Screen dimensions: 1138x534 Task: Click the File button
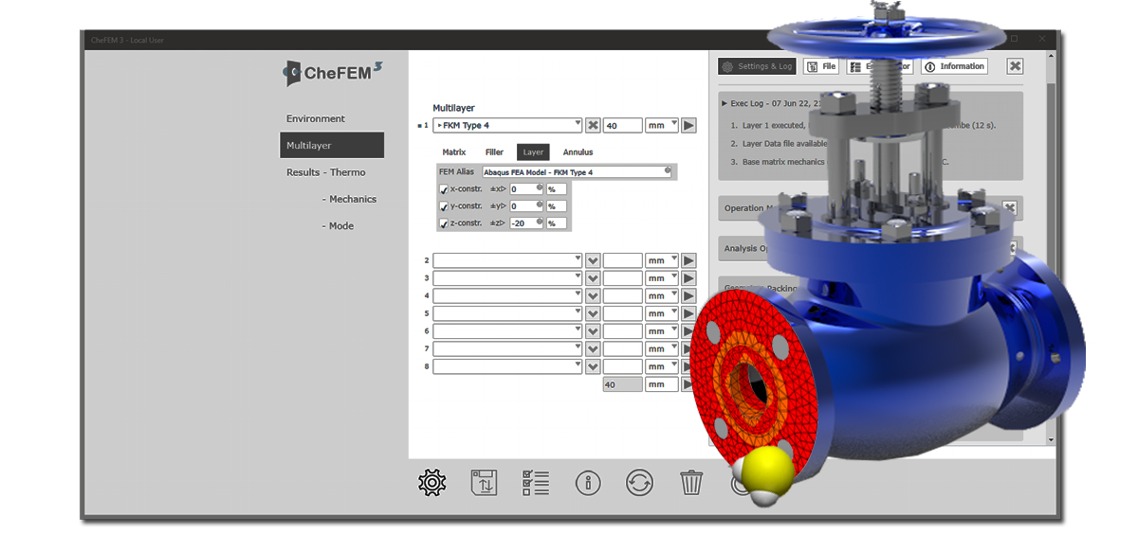[821, 66]
